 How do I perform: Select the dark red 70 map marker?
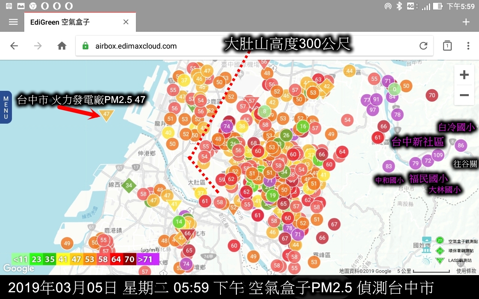click(432, 95)
